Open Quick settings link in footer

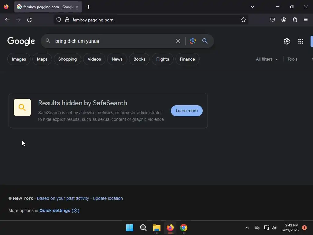pos(60,211)
